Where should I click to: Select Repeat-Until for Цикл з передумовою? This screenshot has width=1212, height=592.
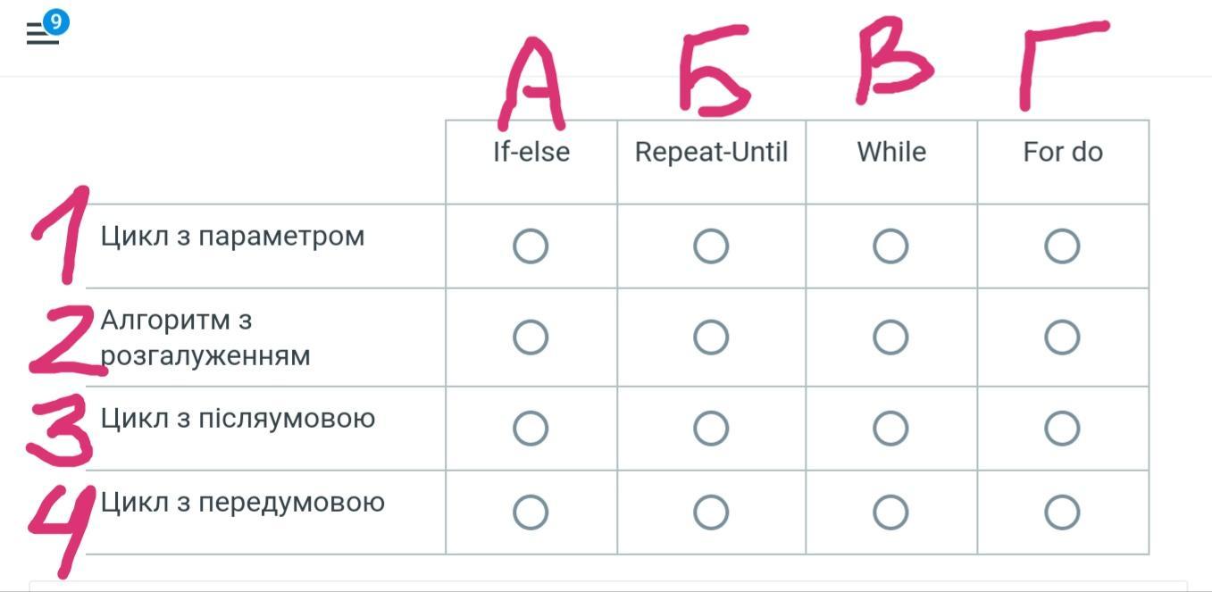711,513
